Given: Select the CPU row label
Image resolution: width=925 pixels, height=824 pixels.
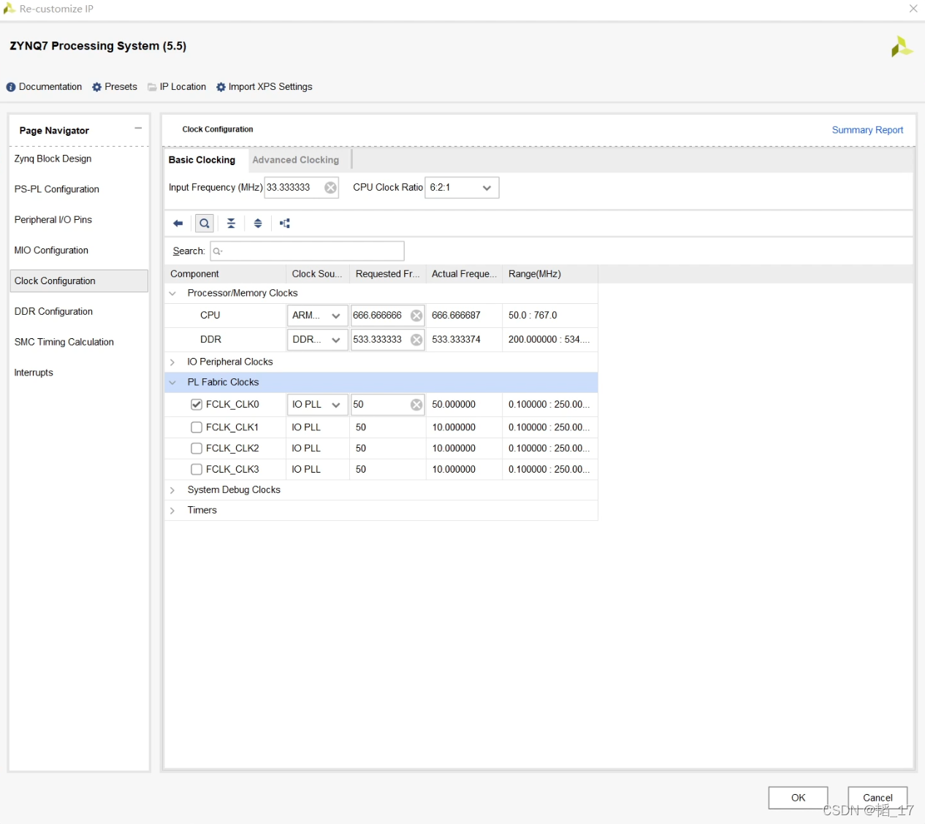Looking at the screenshot, I should 210,316.
